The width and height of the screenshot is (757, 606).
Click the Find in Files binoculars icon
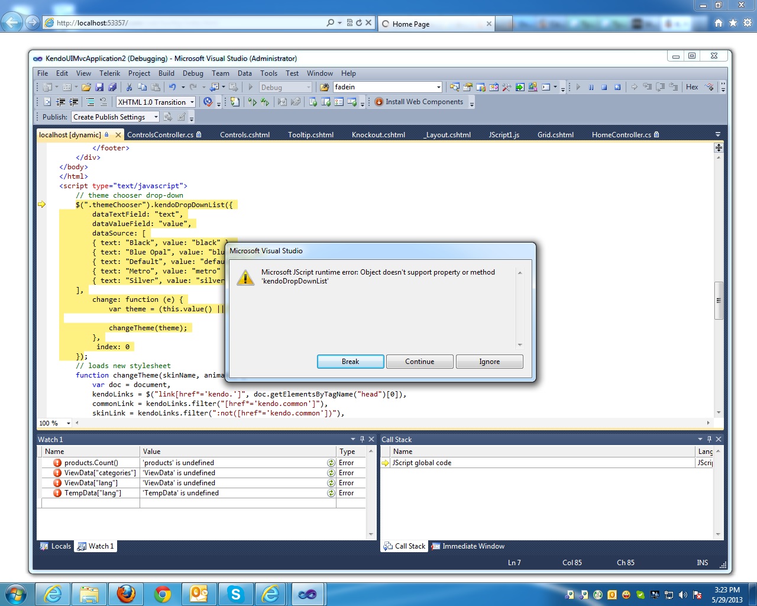(x=324, y=87)
